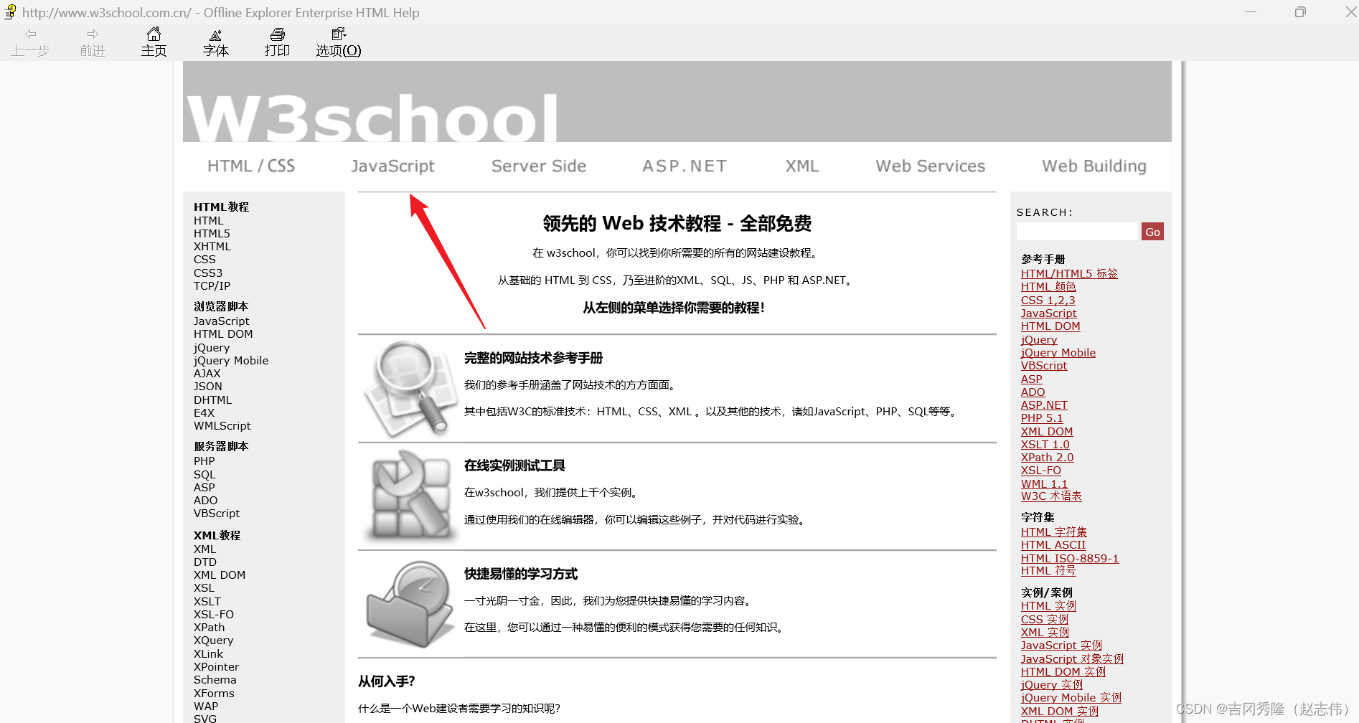The width and height of the screenshot is (1359, 723).
Task: Click the Back (上一步) arrow icon
Action: pos(30,34)
